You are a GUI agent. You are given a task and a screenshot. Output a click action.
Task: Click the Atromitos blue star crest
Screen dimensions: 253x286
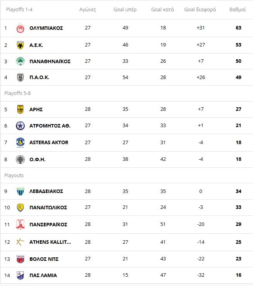(x=20, y=126)
